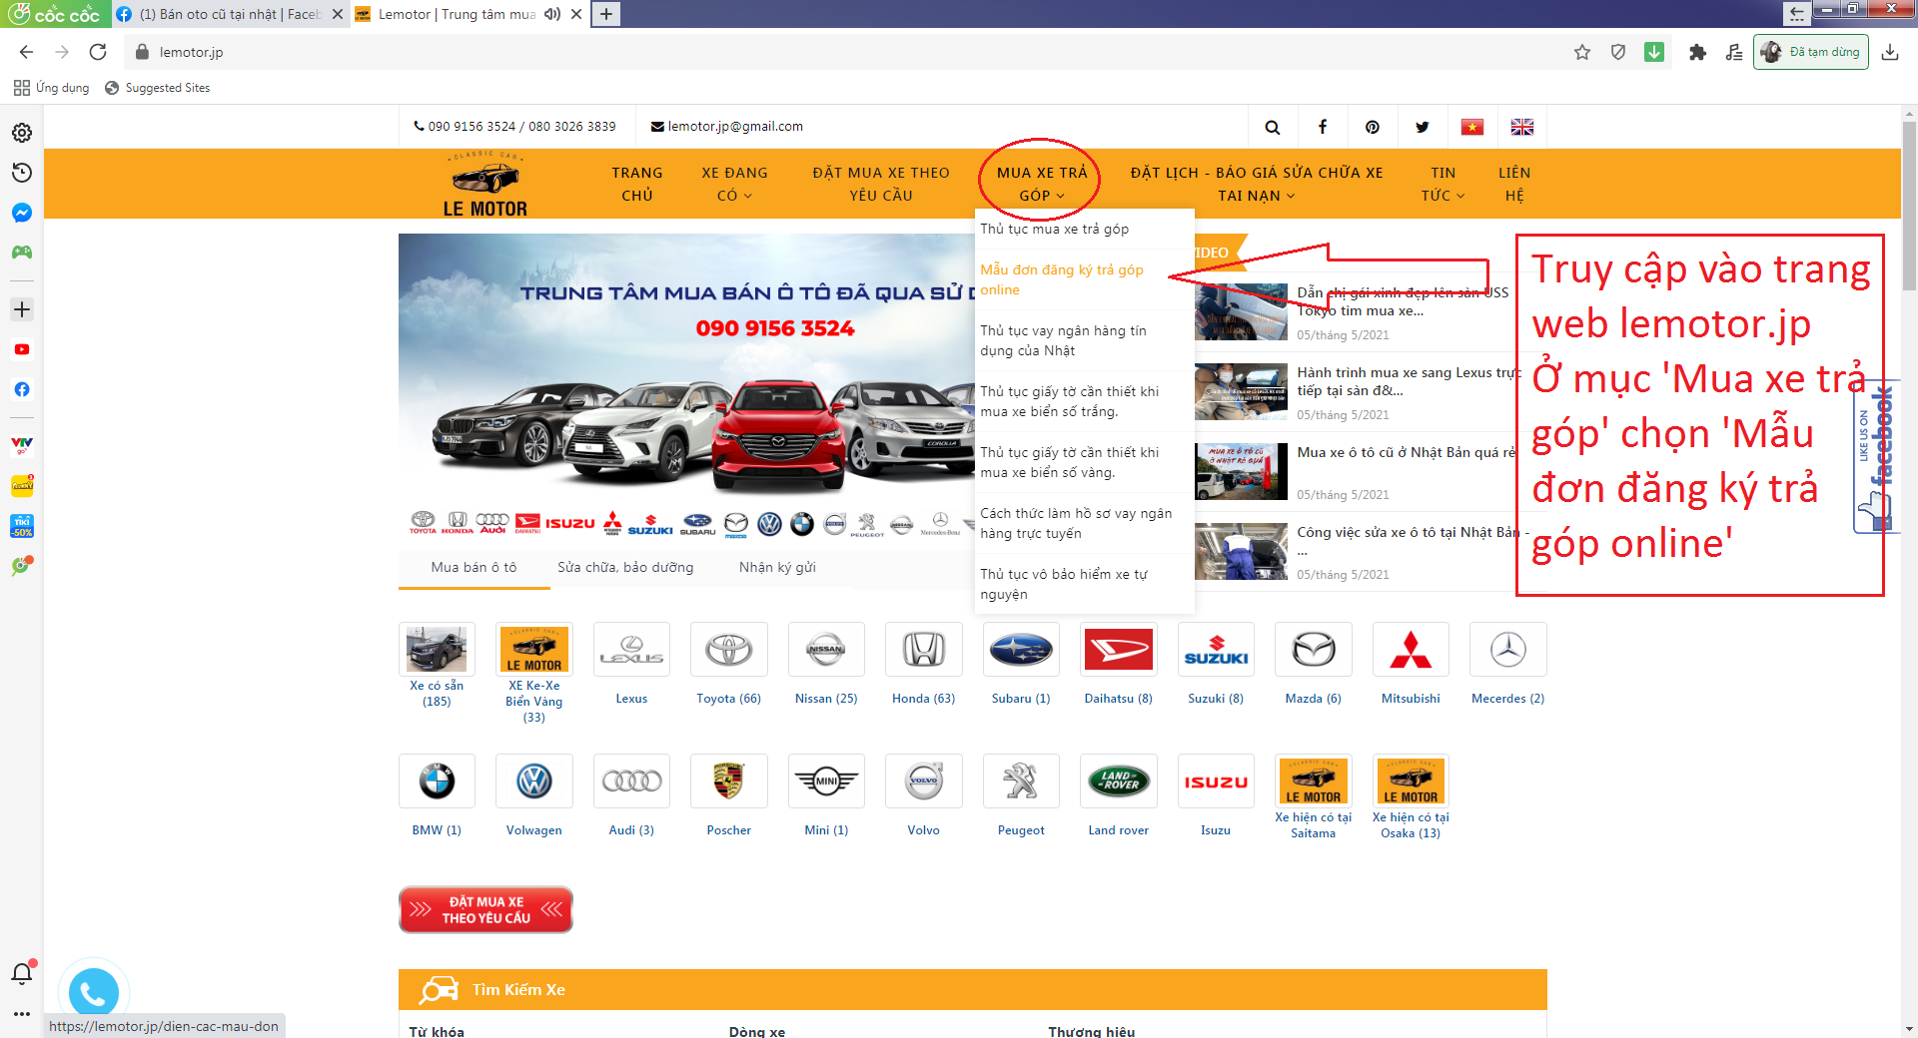Viewport: 1918px width, 1038px height.
Task: Open sidebar notifications bell
Action: (22, 973)
